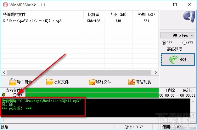197x130 pixels.
Task: Click the 已完成! log line
Action: click(x=17, y=108)
